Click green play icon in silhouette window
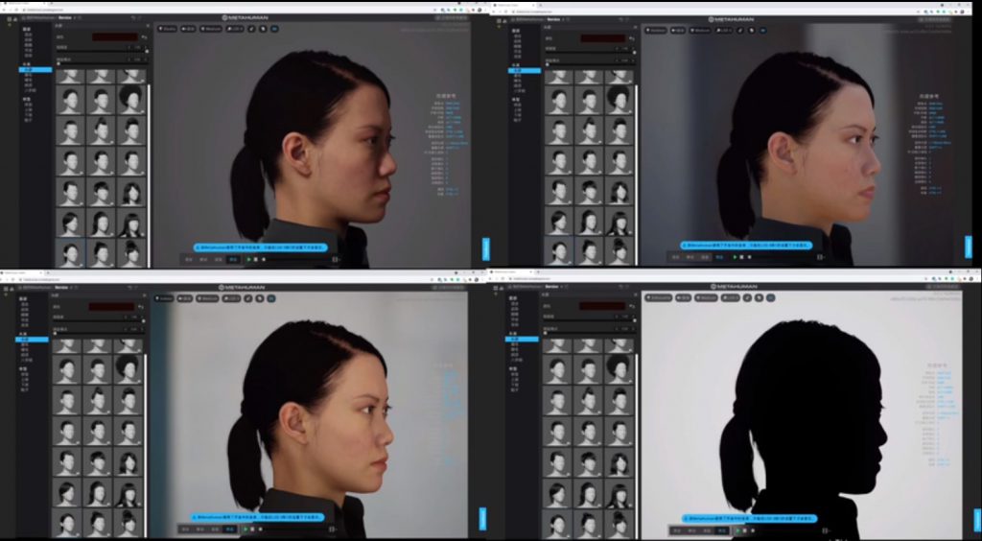This screenshot has width=982, height=541. 737,530
